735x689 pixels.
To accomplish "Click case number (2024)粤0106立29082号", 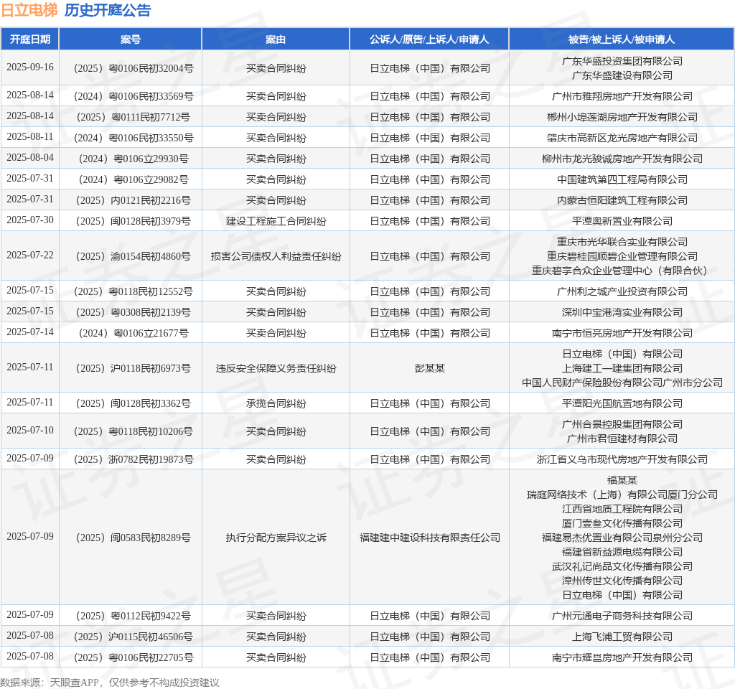I will 133,179.
